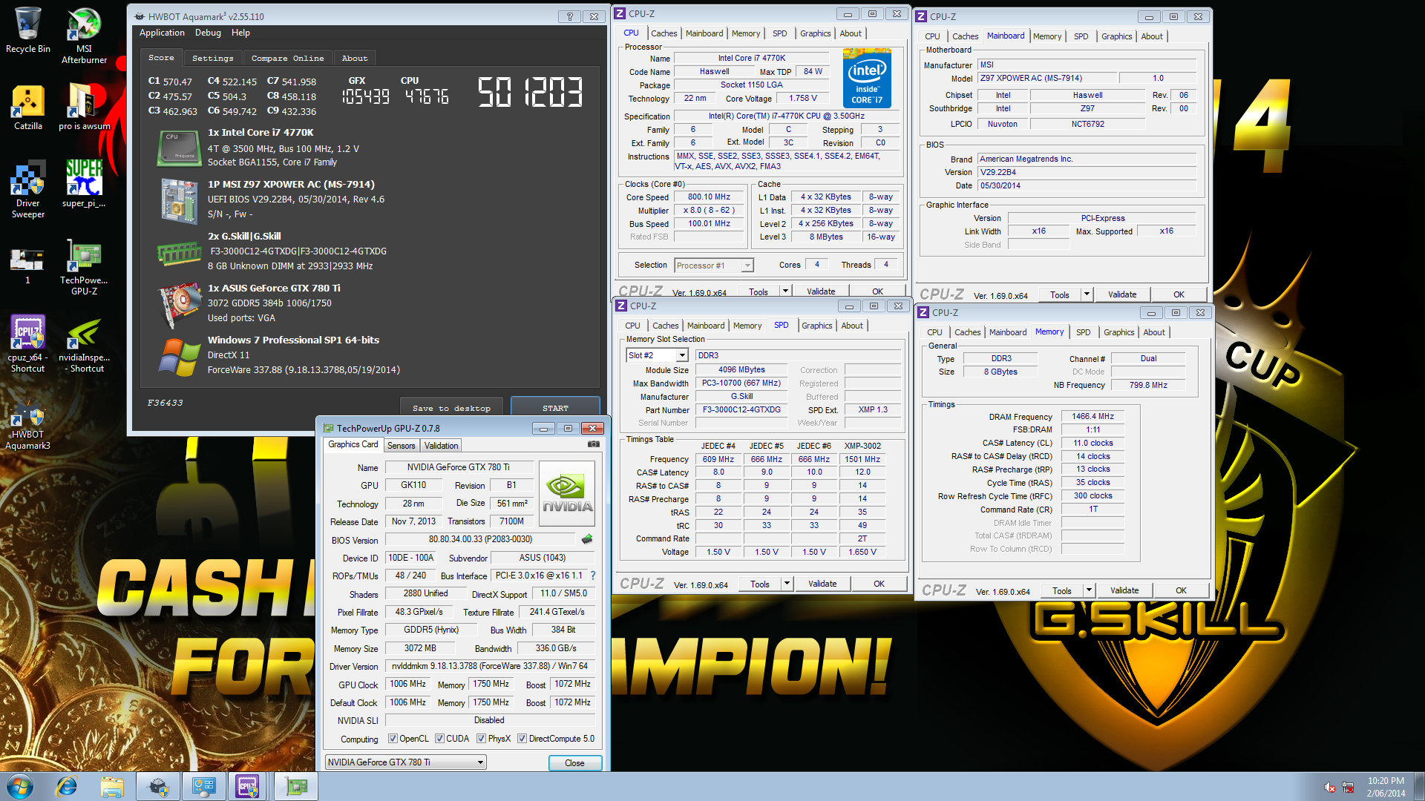Switch to the CPU-Z taskbar button
The image size is (1425, 801).
248,786
